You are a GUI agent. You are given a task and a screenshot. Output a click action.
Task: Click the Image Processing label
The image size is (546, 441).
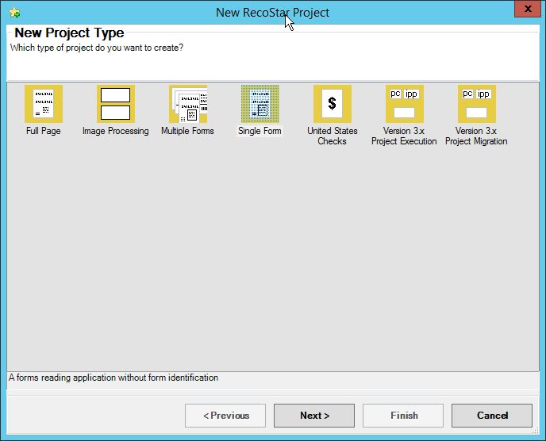point(116,131)
